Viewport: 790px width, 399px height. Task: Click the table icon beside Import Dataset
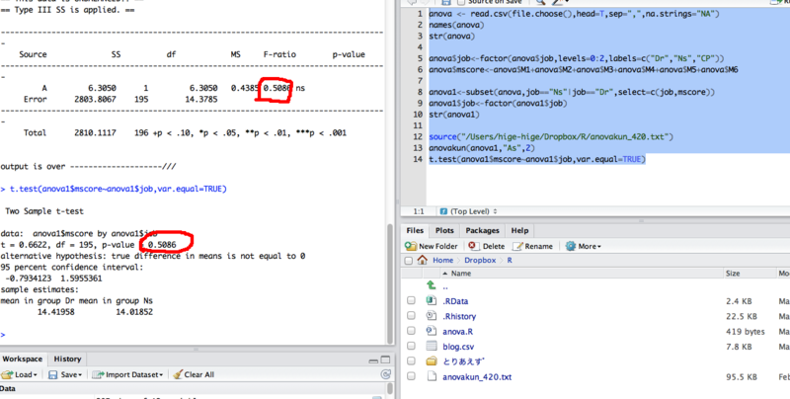98,375
